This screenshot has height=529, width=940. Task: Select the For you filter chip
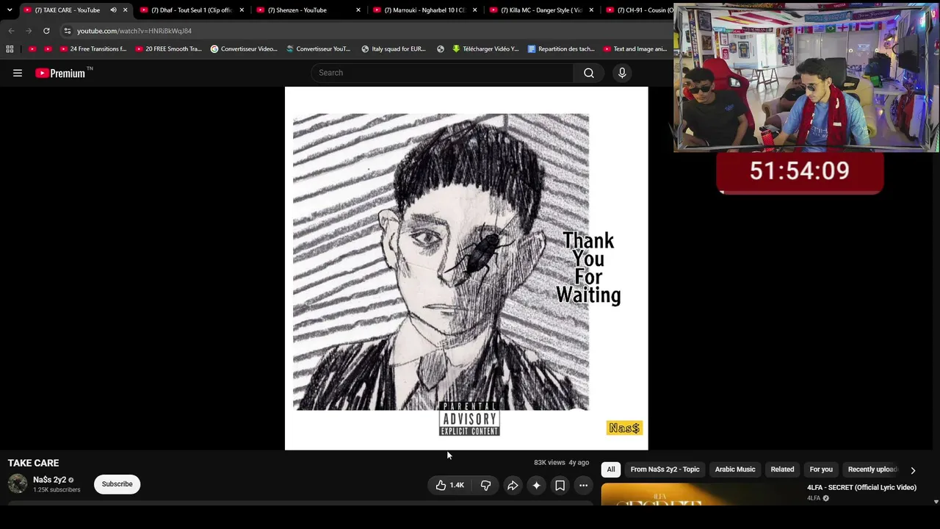pos(821,469)
